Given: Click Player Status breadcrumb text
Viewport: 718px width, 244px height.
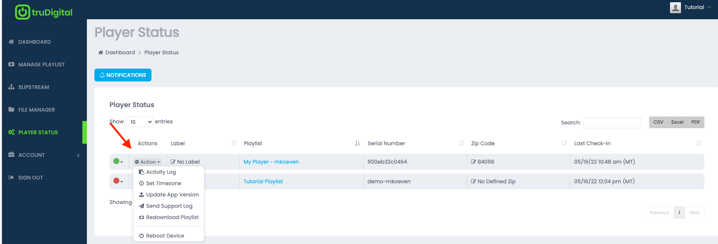Looking at the screenshot, I should [161, 52].
